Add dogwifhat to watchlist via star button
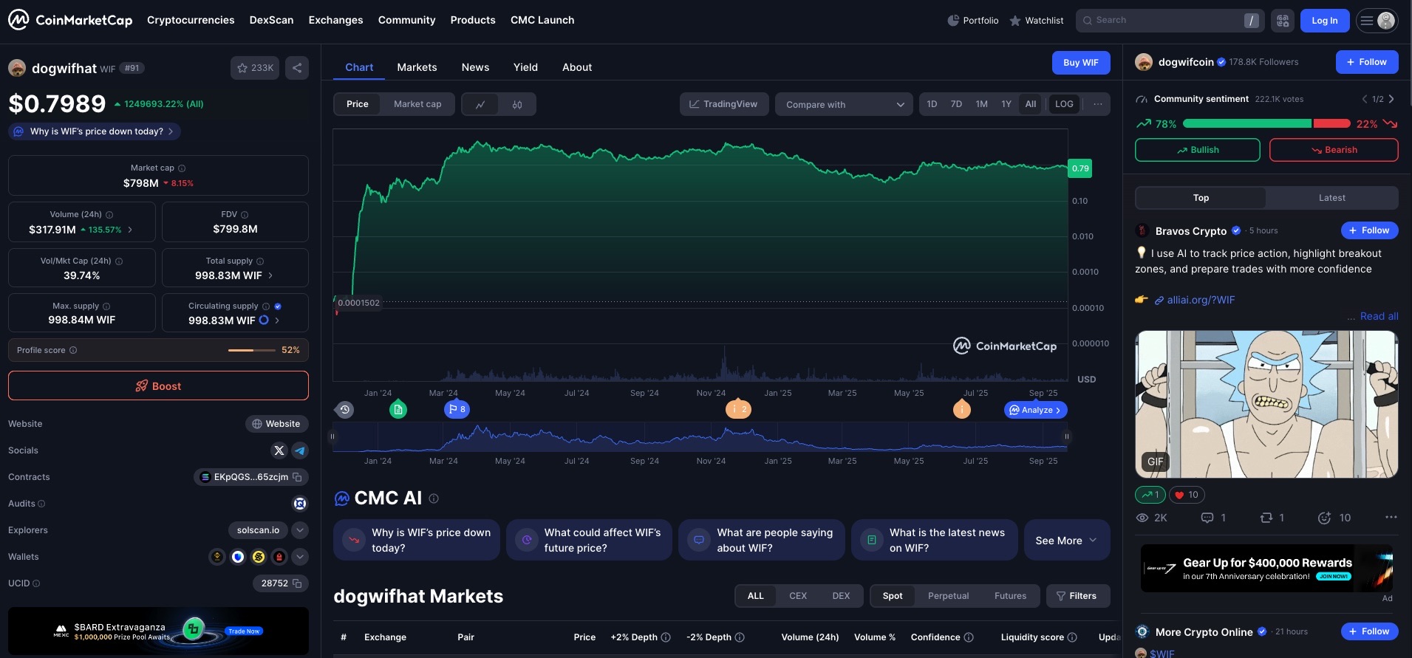Screen dimensions: 1412x658 point(255,68)
